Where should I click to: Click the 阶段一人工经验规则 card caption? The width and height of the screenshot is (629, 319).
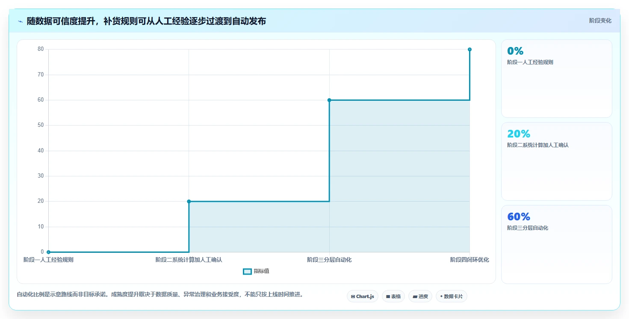530,62
